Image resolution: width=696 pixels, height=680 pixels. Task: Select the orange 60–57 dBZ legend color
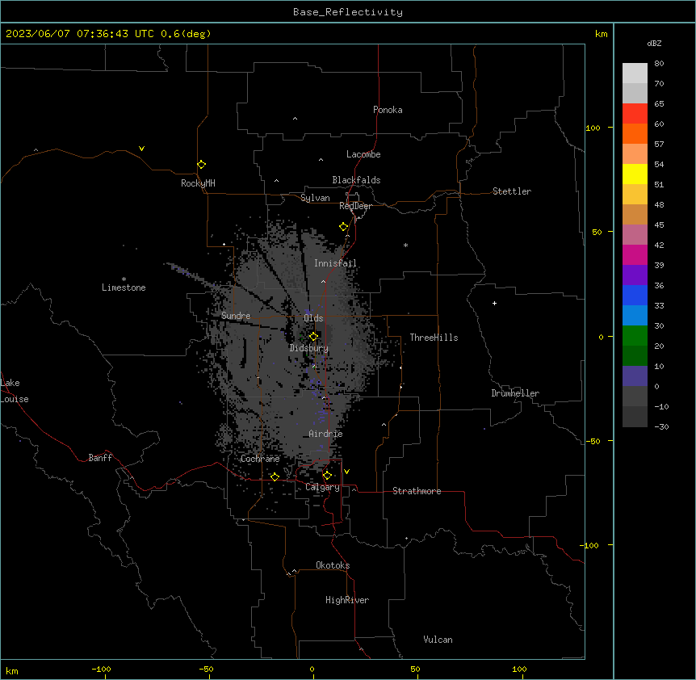tap(635, 133)
